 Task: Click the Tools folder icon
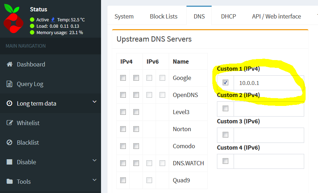pyautogui.click(x=10, y=181)
